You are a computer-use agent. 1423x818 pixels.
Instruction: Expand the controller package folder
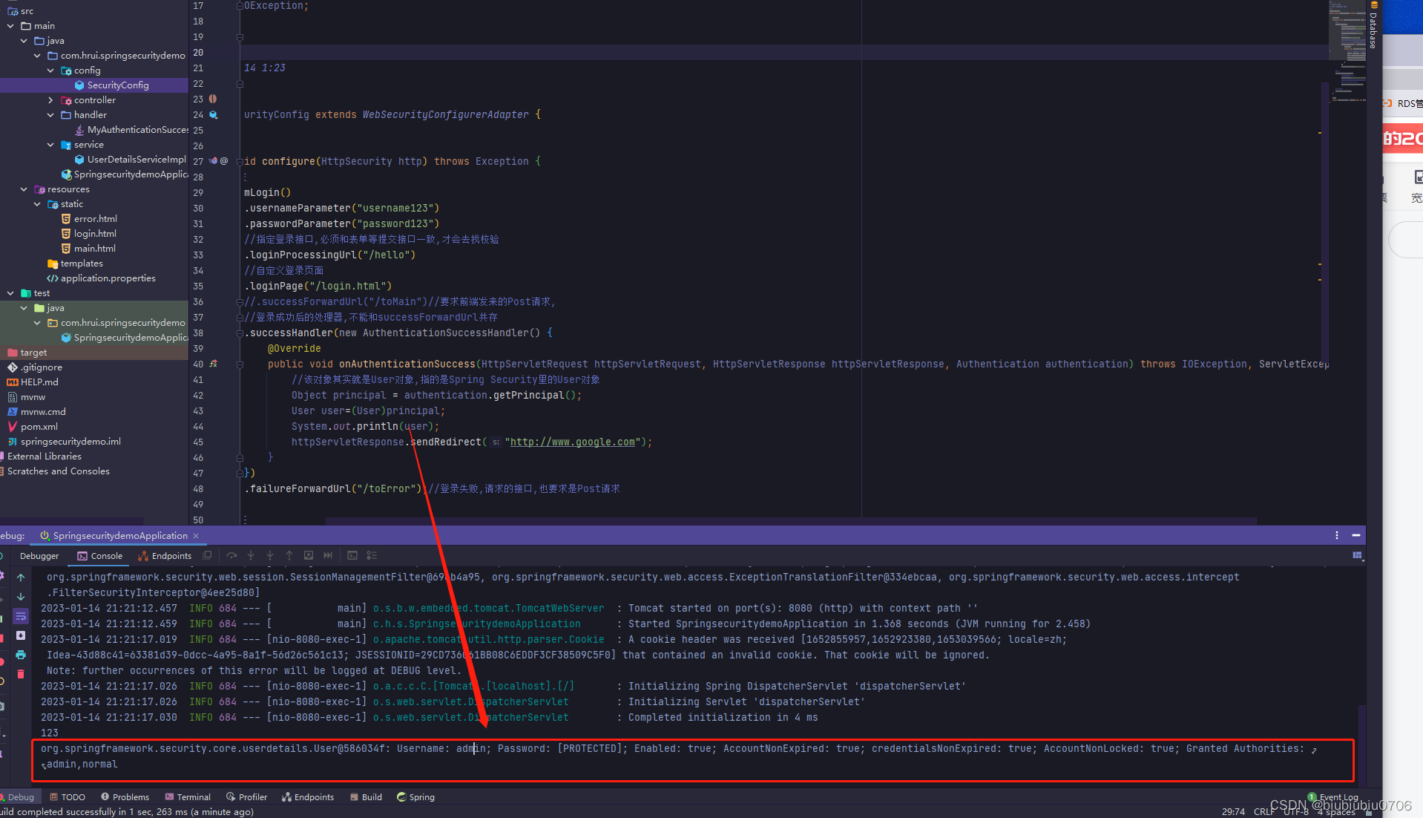50,100
